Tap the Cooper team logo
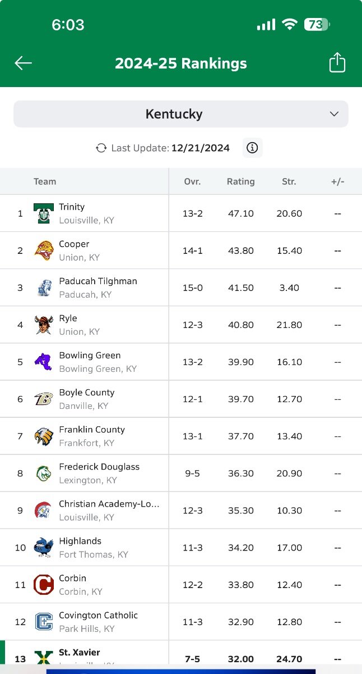The width and height of the screenshot is (362, 674). 44,251
